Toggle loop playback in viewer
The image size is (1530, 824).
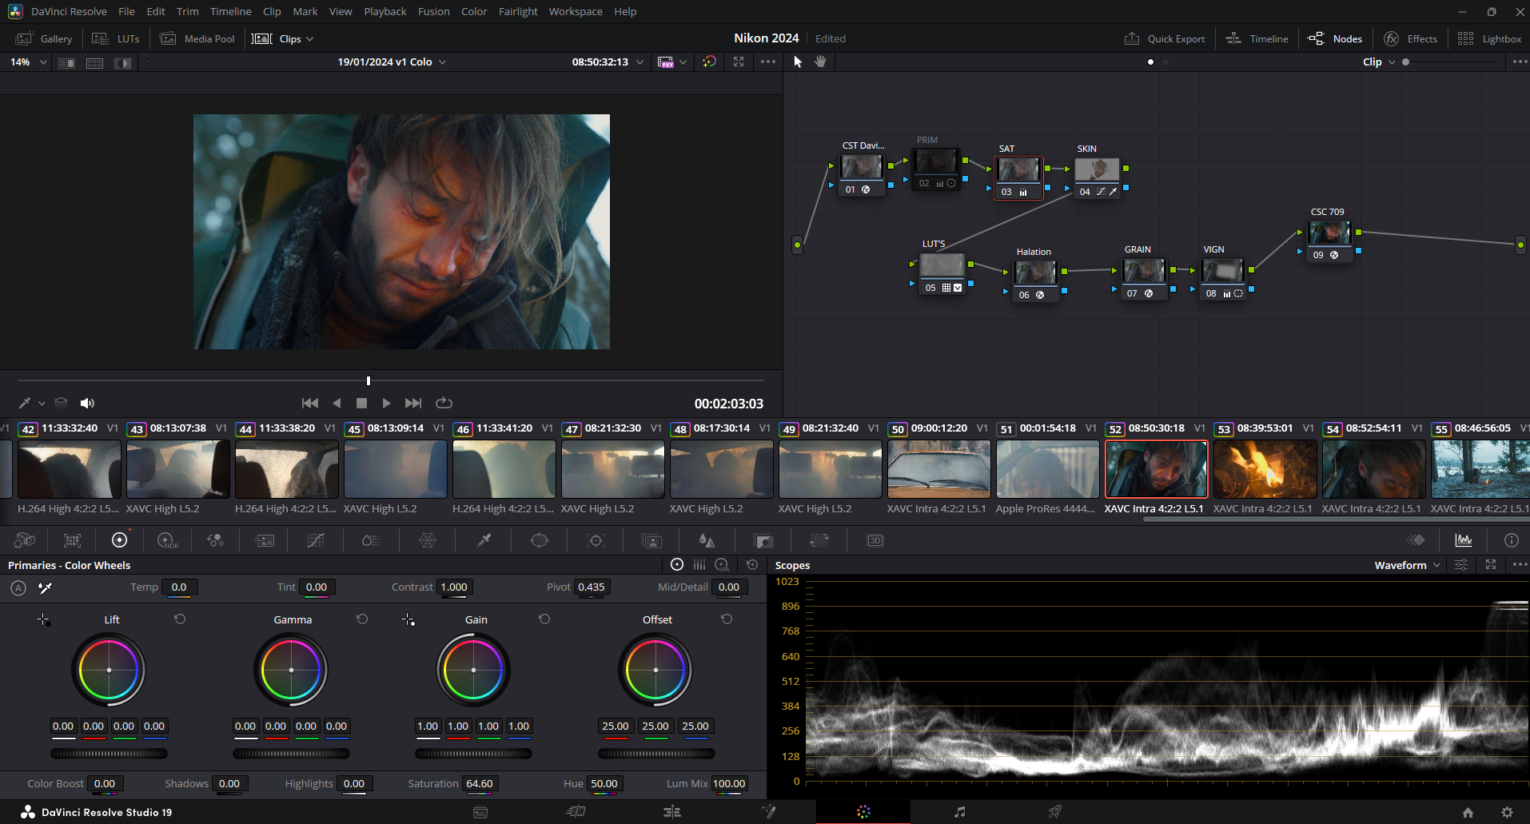click(x=444, y=403)
